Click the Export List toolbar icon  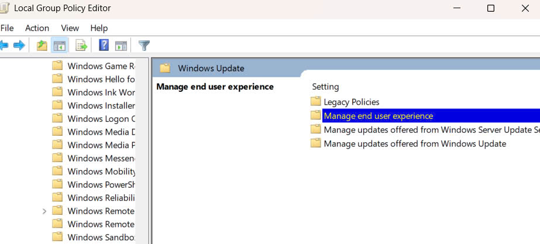[x=81, y=45]
